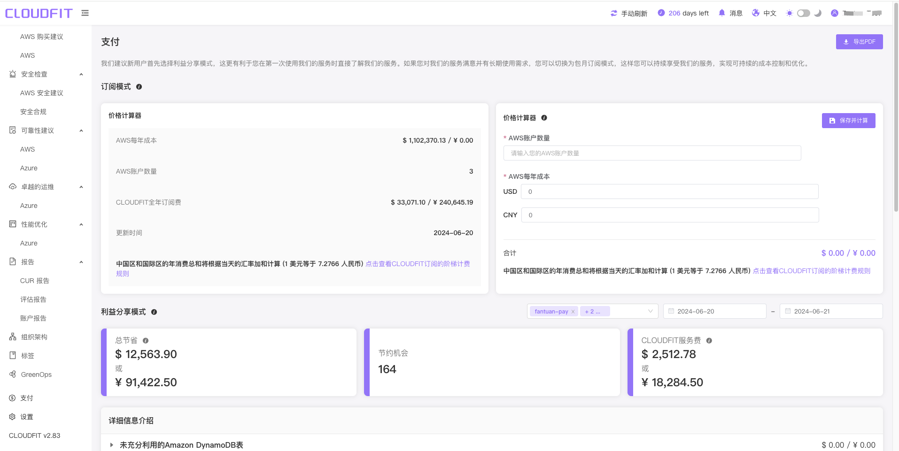
Task: Collapse the 报告 menu chevron
Action: point(81,262)
